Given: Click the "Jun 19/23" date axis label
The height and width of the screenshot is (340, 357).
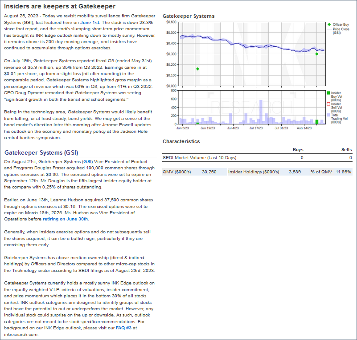Looking at the screenshot, I should [208, 128].
